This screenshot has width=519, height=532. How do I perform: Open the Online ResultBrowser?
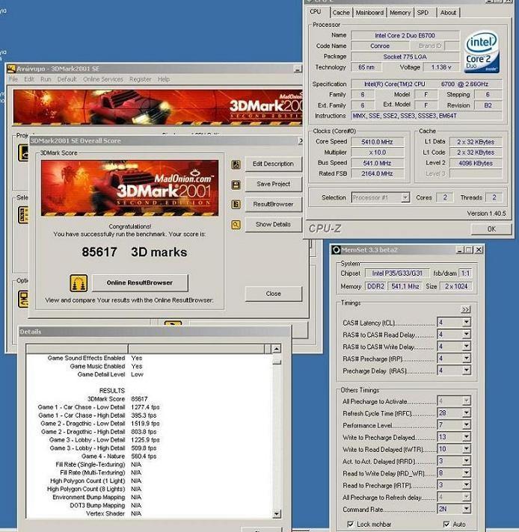[140, 282]
